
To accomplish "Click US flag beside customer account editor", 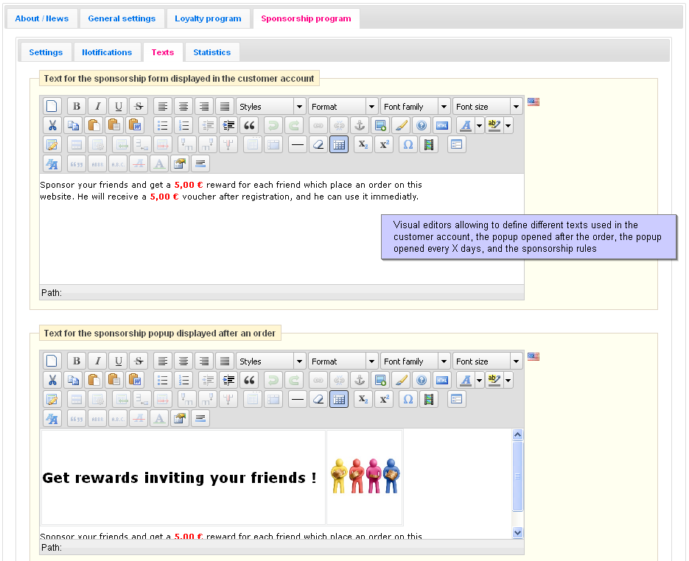I will click(x=534, y=102).
